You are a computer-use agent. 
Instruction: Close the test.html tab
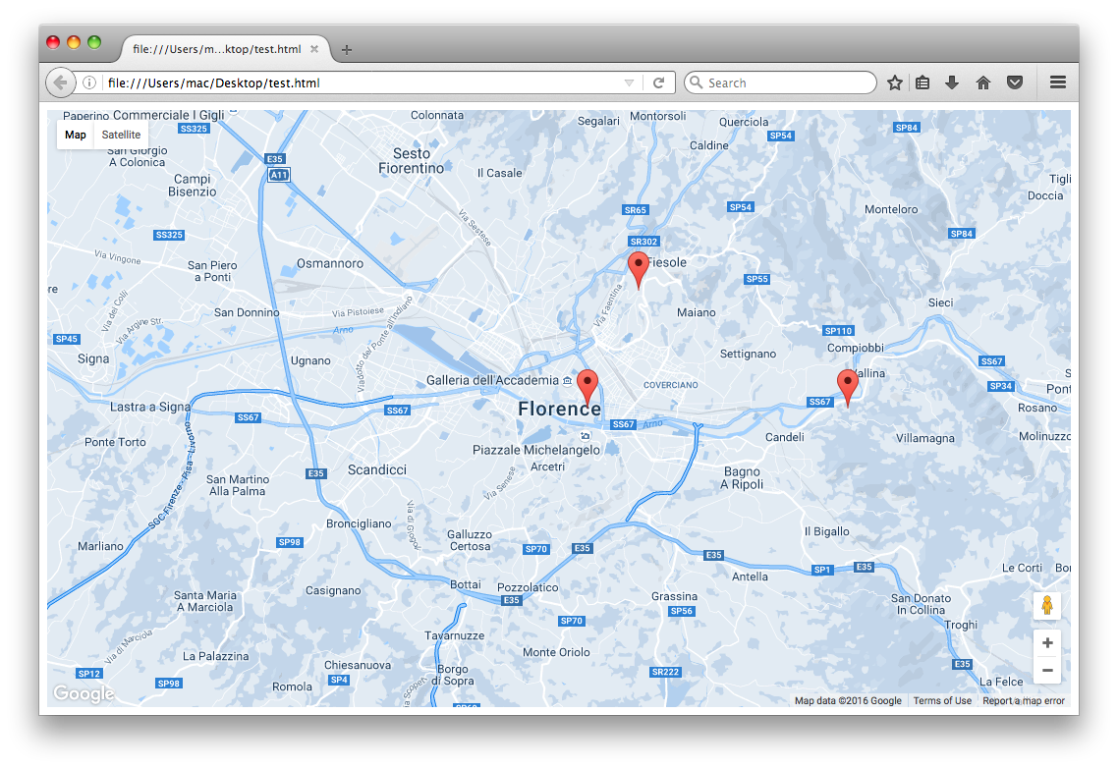314,49
